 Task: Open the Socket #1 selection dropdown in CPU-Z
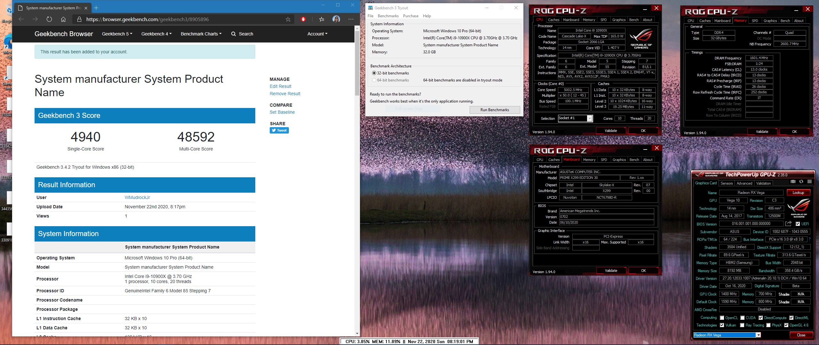590,119
